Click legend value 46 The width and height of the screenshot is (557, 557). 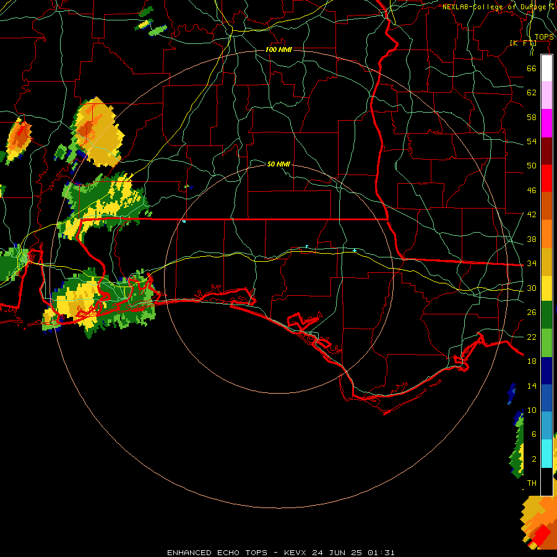click(x=532, y=190)
